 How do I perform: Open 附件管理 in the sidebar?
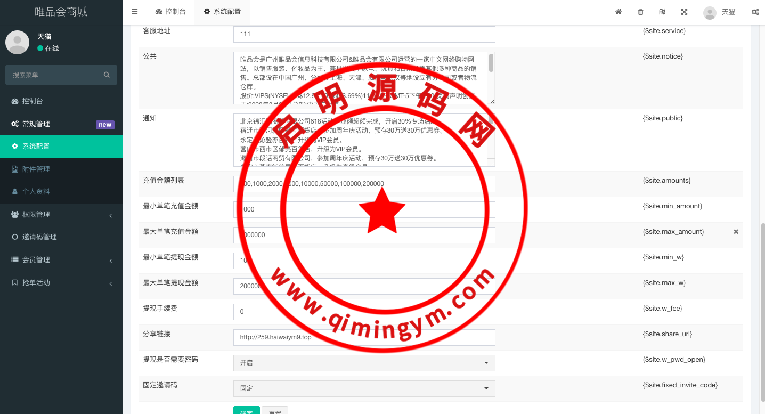36,169
